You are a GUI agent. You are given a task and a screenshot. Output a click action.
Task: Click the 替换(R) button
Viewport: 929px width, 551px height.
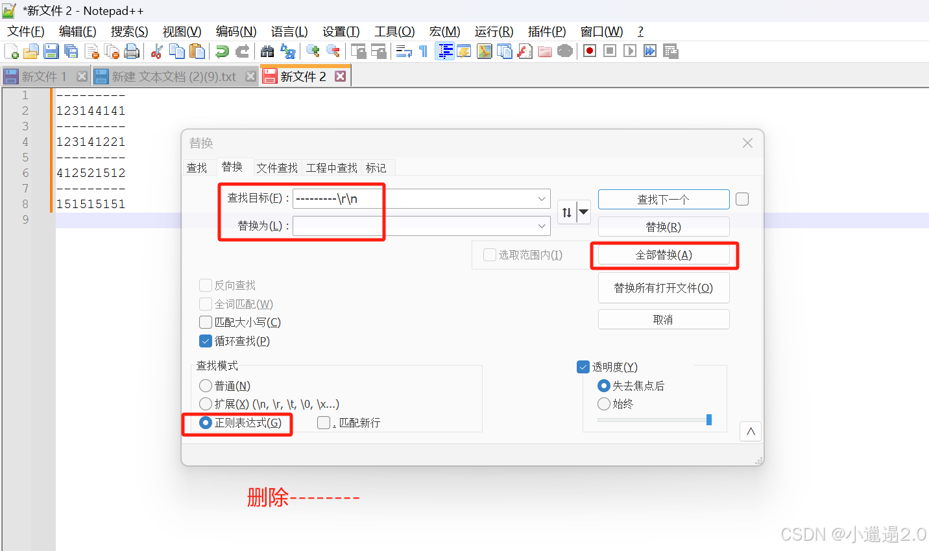pos(664,227)
